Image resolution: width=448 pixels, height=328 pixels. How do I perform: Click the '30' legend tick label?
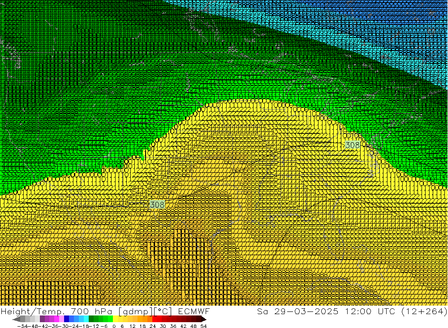click(x=163, y=326)
